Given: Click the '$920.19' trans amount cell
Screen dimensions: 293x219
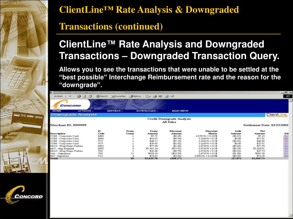Looking at the screenshot, I should click(x=153, y=153).
